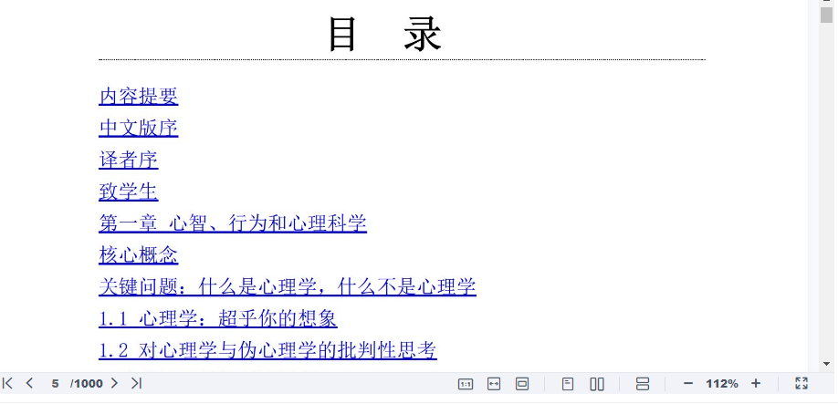838x404 pixels.
Task: Jump to the last page
Action: pyautogui.click(x=136, y=384)
